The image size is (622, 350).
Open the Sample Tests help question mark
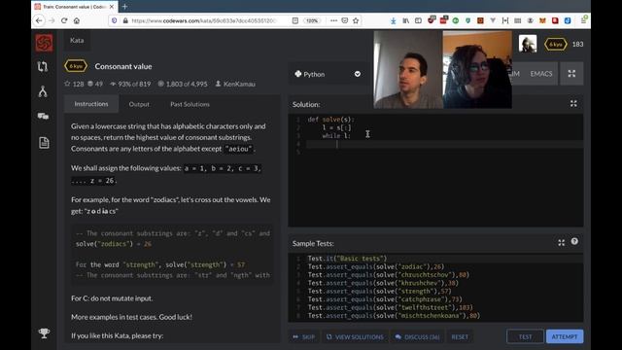pyautogui.click(x=574, y=241)
